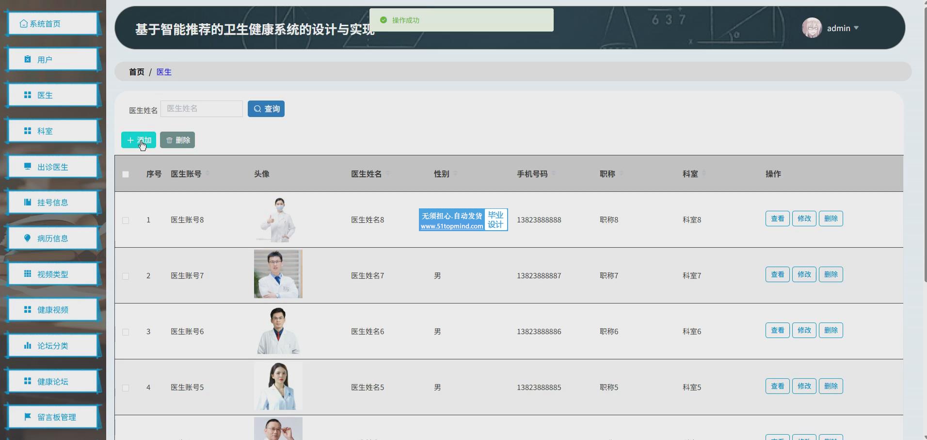Open 用户 menu item
This screenshot has height=440, width=927.
52,59
